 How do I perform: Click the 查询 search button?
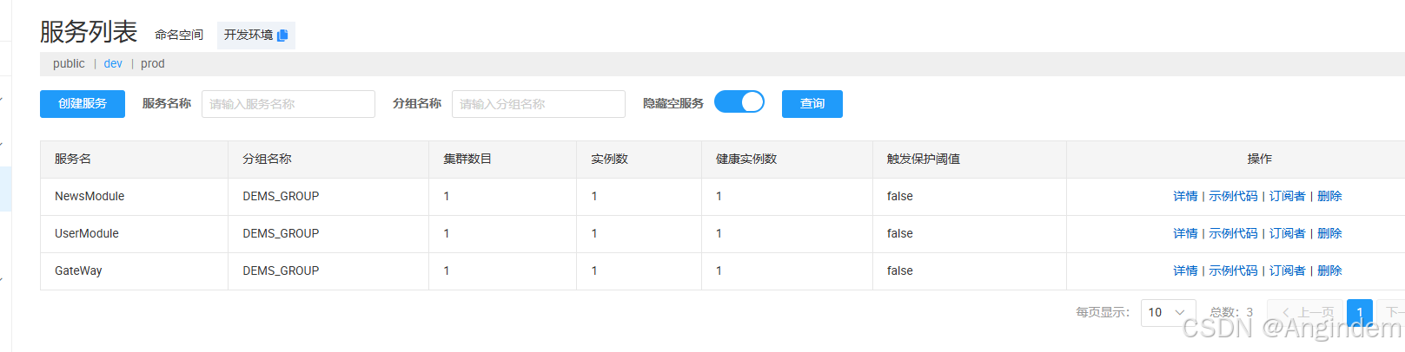pos(812,104)
